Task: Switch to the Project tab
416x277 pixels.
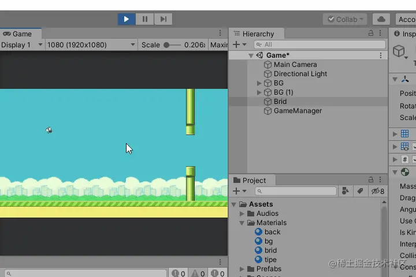Action: [x=250, y=181]
